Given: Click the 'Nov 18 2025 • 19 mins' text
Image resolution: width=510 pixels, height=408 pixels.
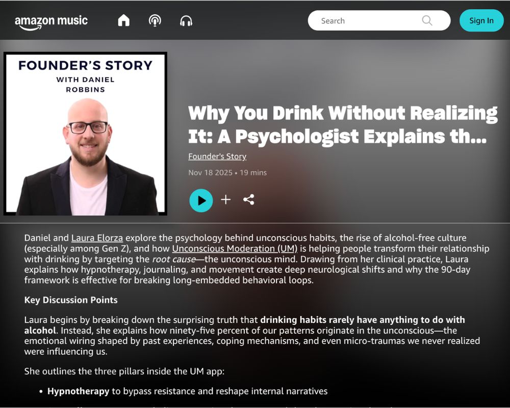Looking at the screenshot, I should click(x=227, y=172).
